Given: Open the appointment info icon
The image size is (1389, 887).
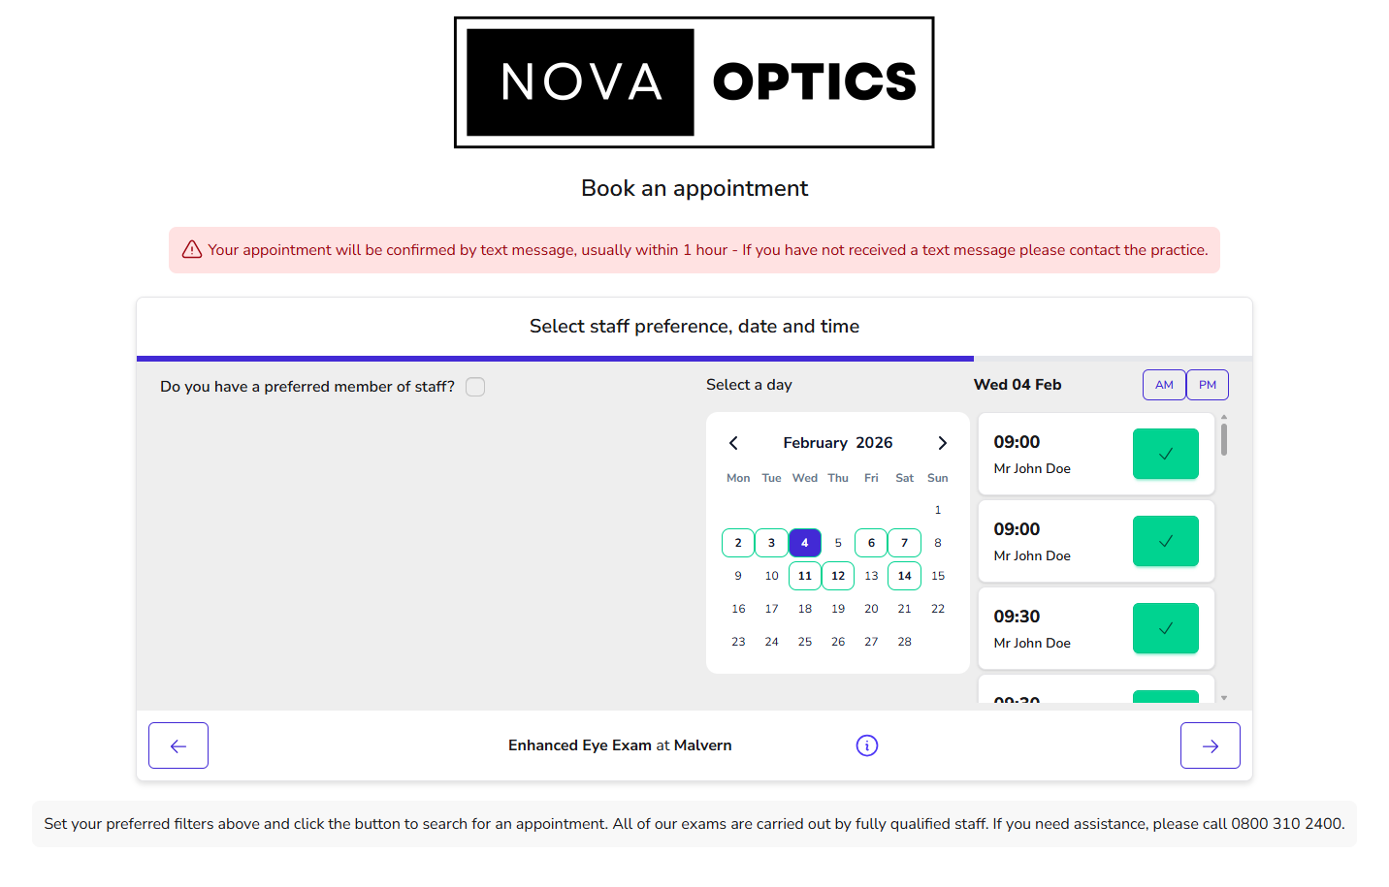Looking at the screenshot, I should coord(867,745).
